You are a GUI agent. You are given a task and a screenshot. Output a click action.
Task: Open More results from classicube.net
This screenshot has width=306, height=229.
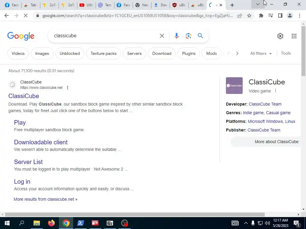click(x=45, y=199)
